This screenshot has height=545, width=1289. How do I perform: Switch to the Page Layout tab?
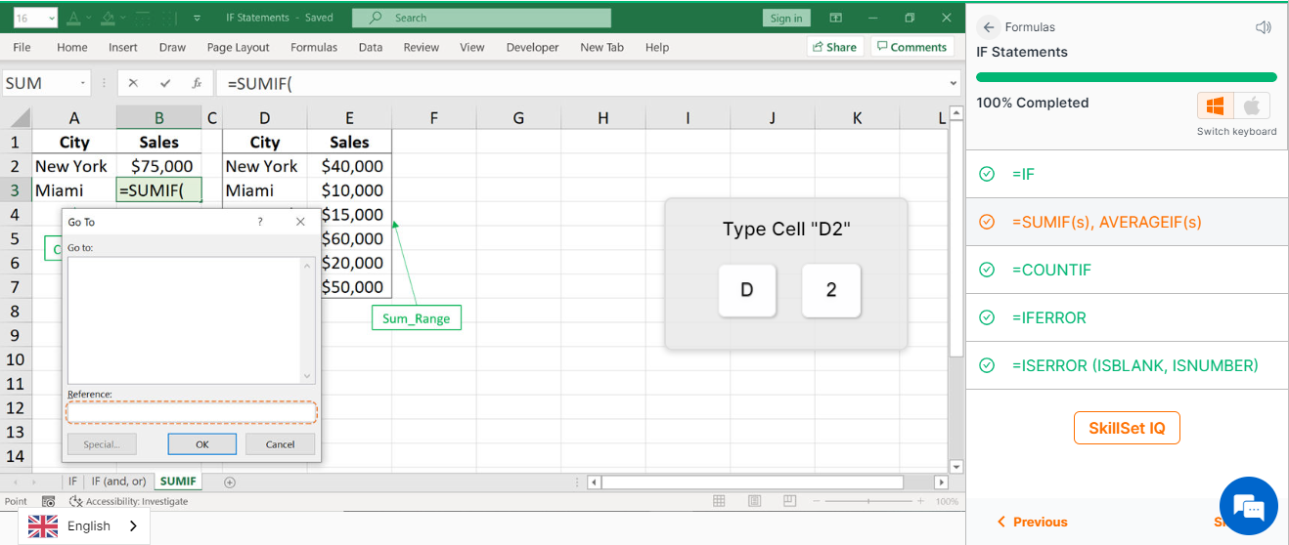click(x=238, y=47)
